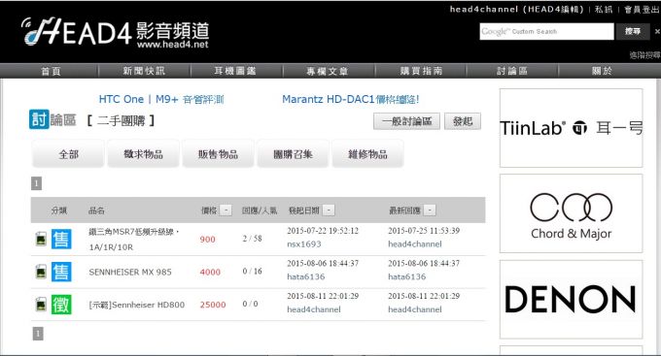Screen dimensions: 661x356
Task: Open 專欄文章 navigation item
Action: 328,71
